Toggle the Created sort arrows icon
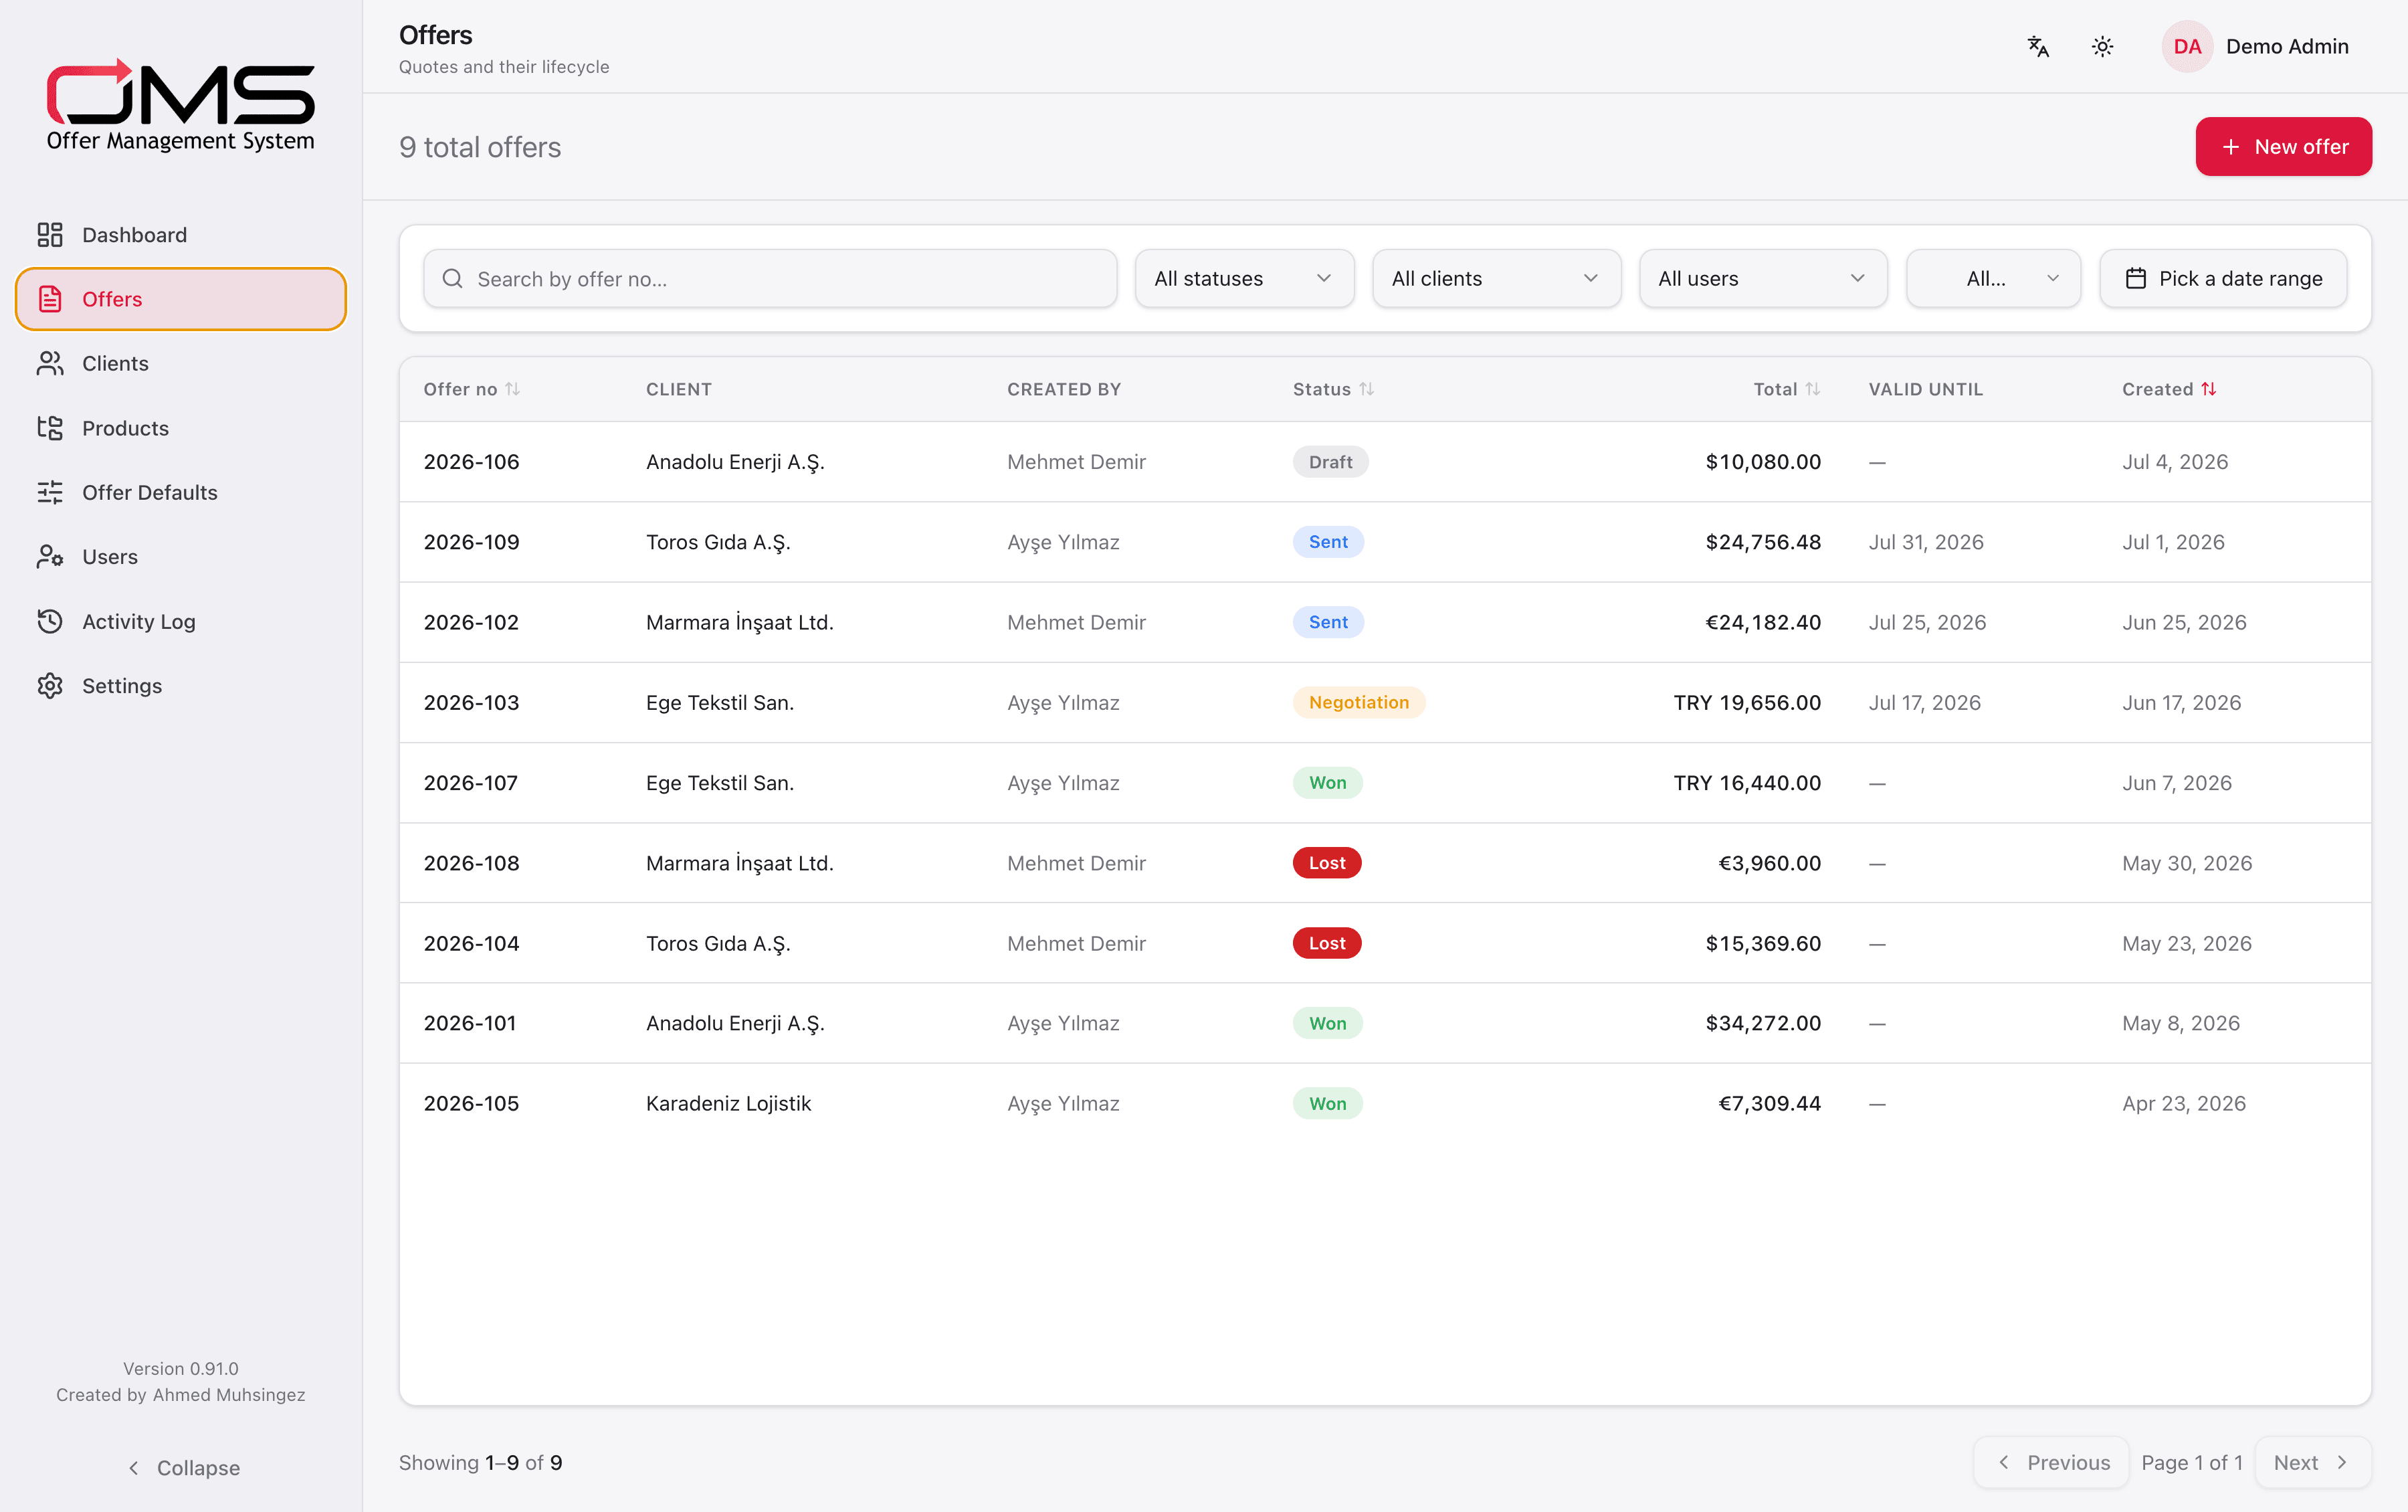The height and width of the screenshot is (1512, 2408). (2209, 389)
